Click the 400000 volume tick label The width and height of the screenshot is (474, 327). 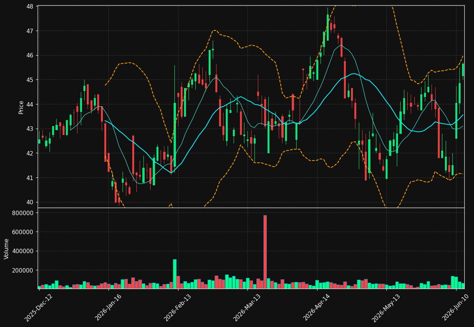coord(23,251)
